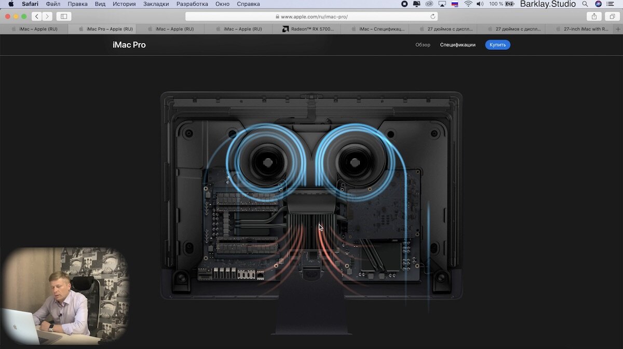Open Siri from the menu bar
Image resolution: width=623 pixels, height=349 pixels.
[599, 4]
